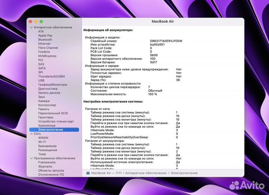Click PrioritizeNetworkReachabilityOverSleep row

click(134, 137)
